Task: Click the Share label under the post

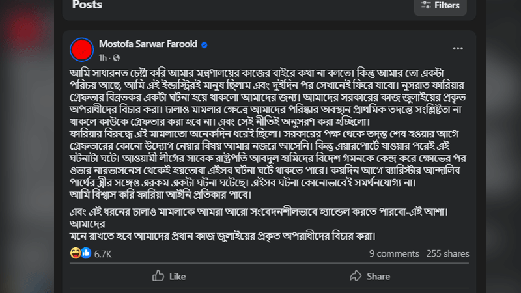Action: [378, 276]
